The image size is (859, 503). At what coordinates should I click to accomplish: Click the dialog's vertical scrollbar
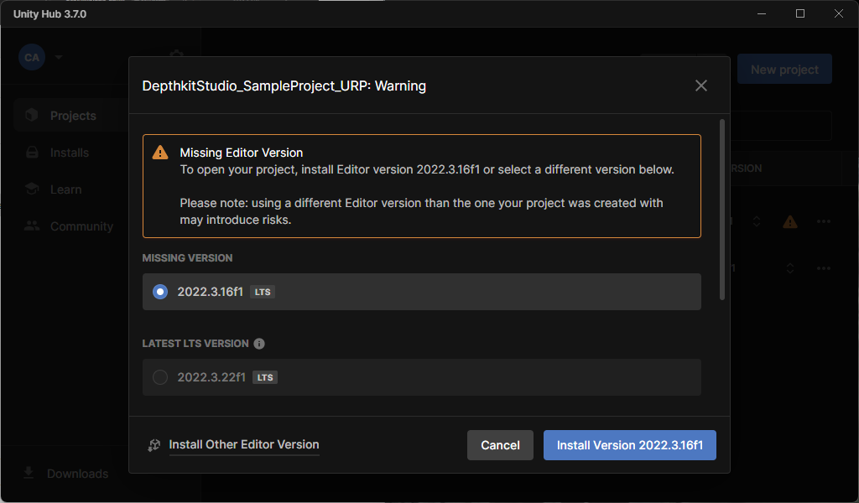[722, 210]
